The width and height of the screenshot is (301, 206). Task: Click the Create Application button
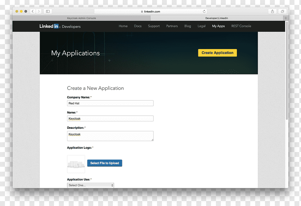pos(218,53)
